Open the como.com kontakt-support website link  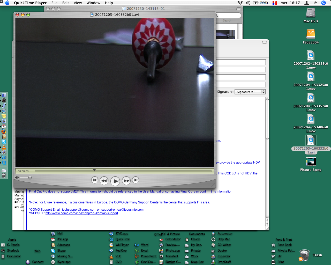point(81,213)
